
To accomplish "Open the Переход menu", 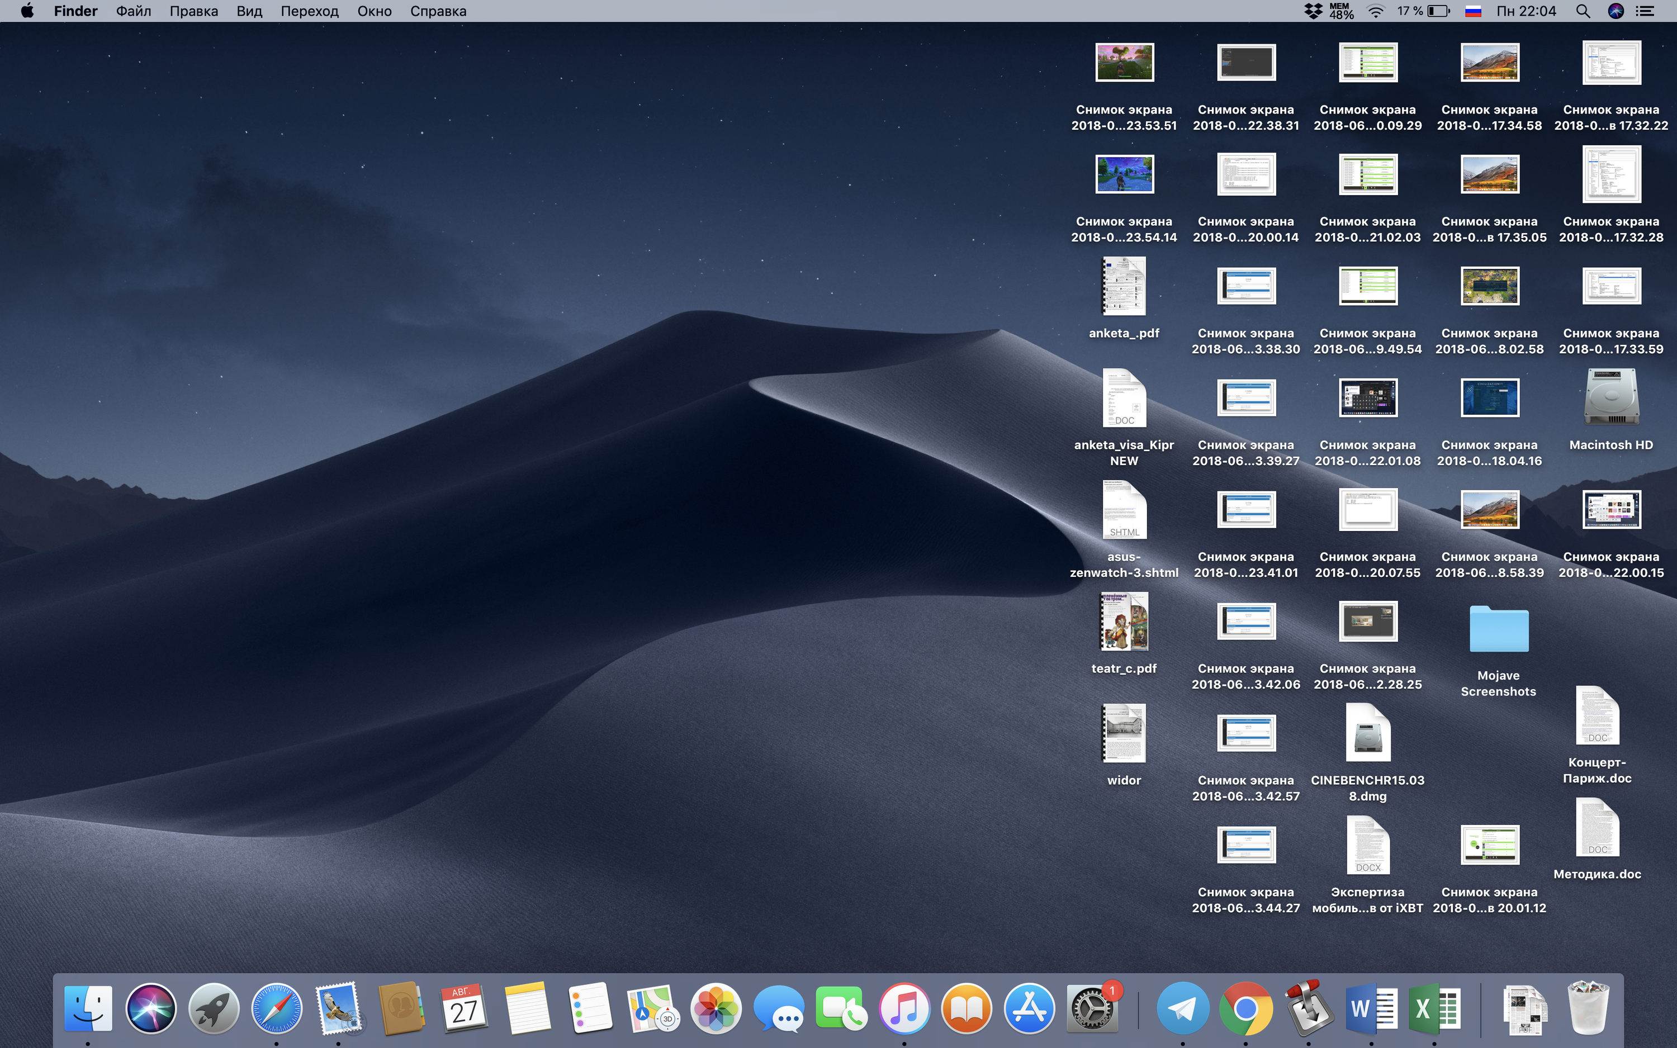I will pos(309,11).
